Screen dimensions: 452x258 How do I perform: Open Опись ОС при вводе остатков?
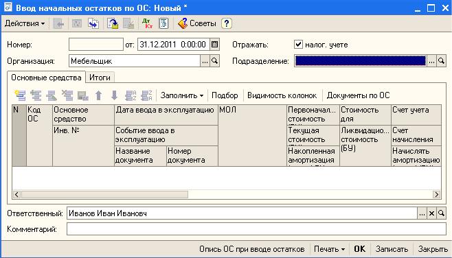click(251, 249)
